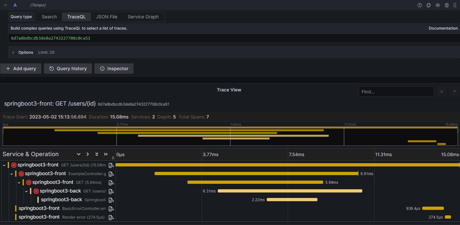Select TraceQL query type tab
This screenshot has width=460, height=225.
(x=76, y=17)
